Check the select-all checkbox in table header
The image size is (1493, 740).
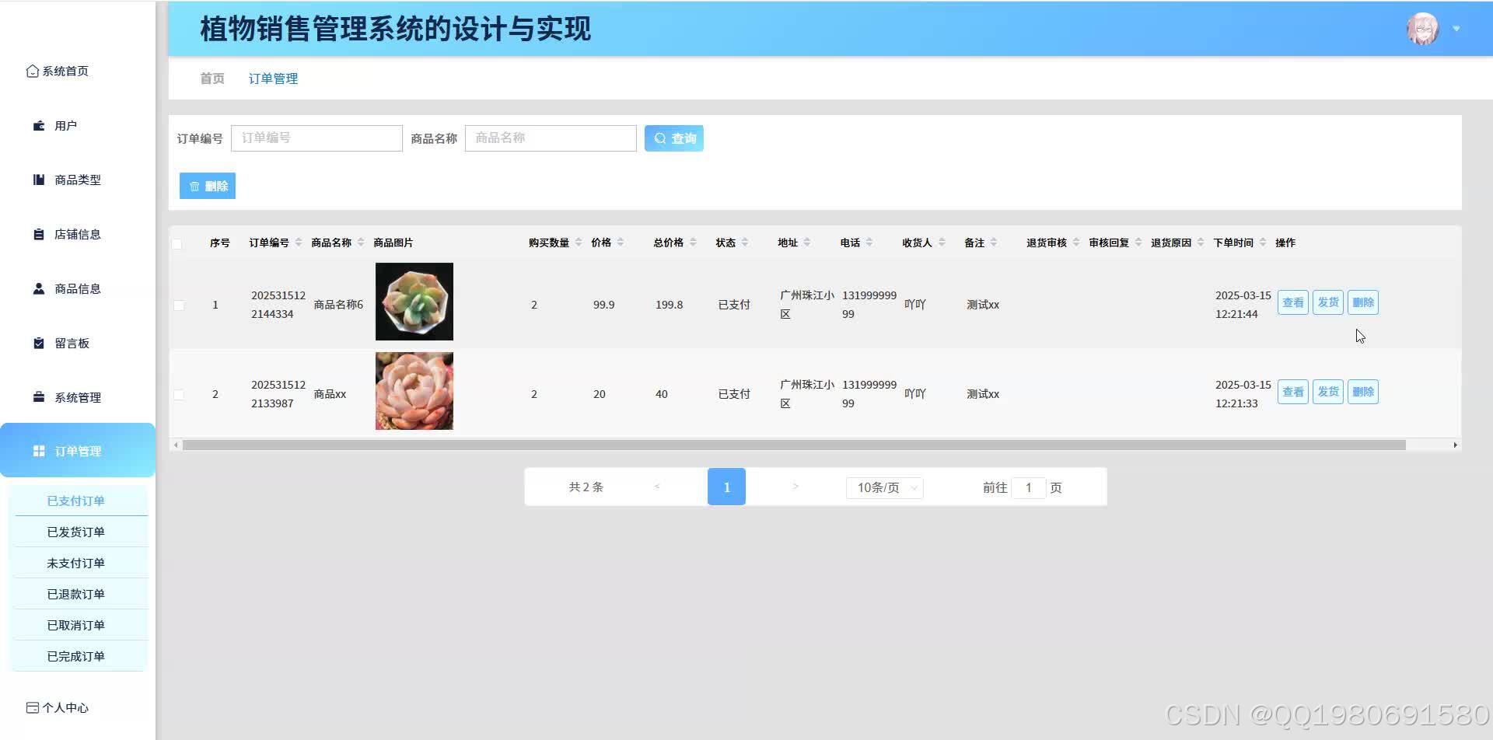click(x=178, y=243)
